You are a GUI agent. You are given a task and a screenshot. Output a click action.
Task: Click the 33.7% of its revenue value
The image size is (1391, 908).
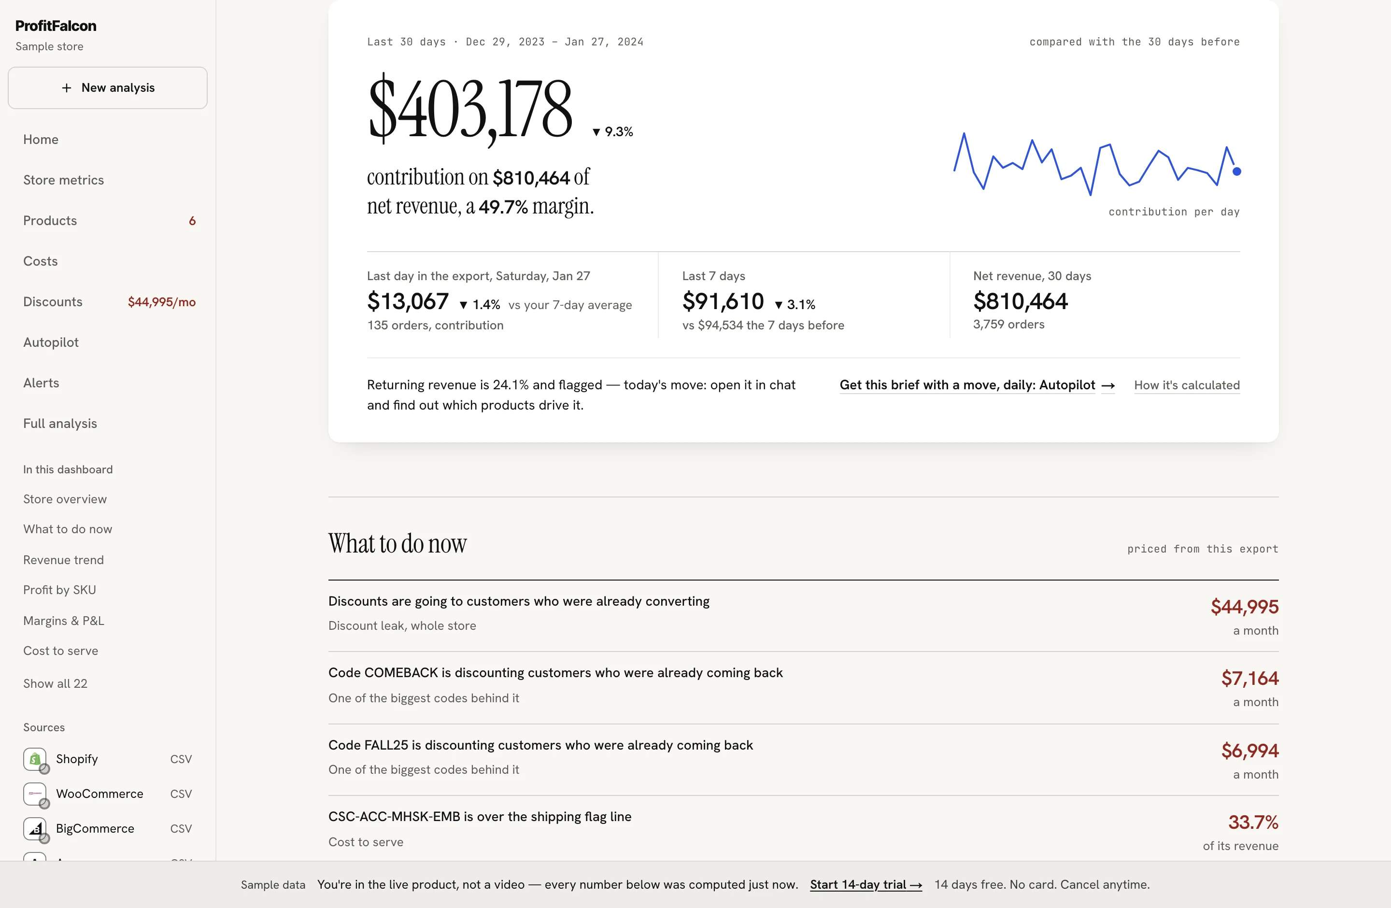click(1253, 823)
